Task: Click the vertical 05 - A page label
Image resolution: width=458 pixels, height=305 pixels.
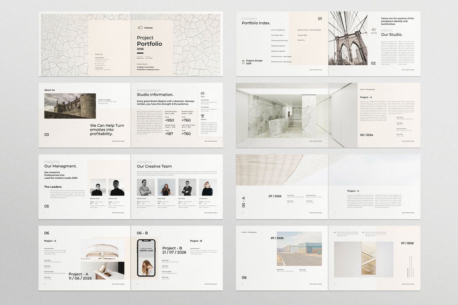Action: tap(243, 202)
